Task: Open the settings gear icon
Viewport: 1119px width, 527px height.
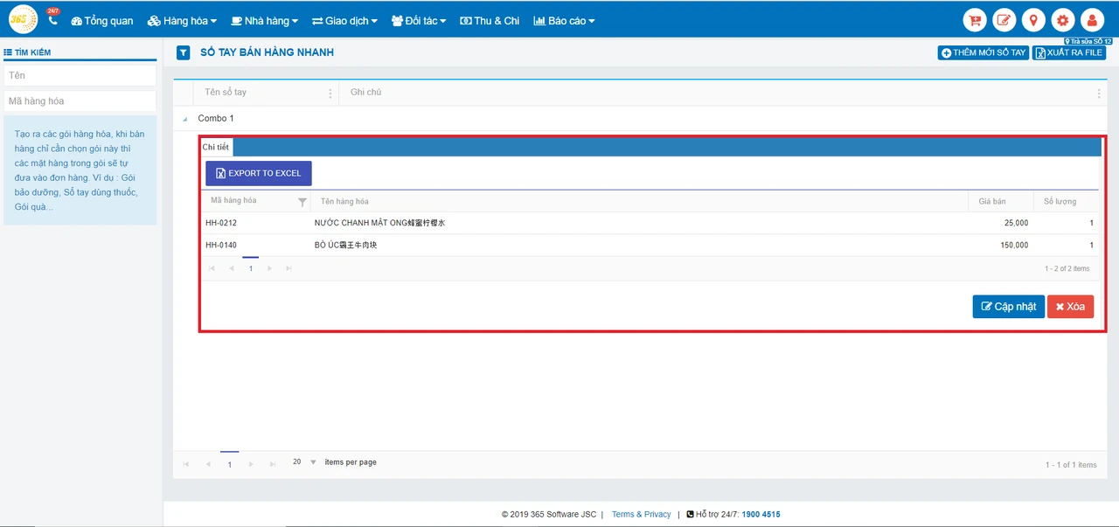Action: (1063, 20)
